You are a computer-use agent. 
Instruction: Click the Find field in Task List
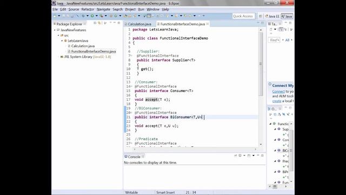pyautogui.click(x=274, y=40)
